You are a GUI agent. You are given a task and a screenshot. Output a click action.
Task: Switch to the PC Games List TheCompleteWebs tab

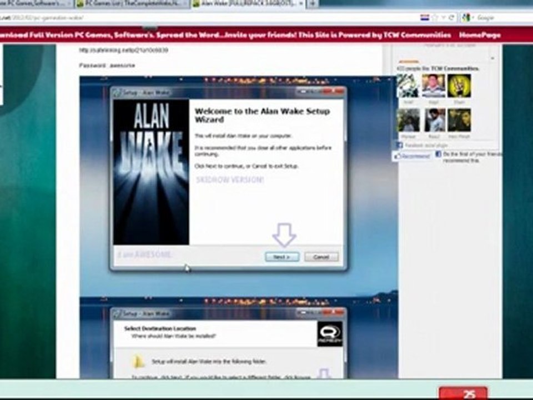(132, 4)
